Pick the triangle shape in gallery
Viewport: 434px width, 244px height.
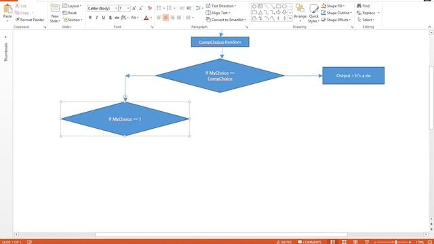260,12
